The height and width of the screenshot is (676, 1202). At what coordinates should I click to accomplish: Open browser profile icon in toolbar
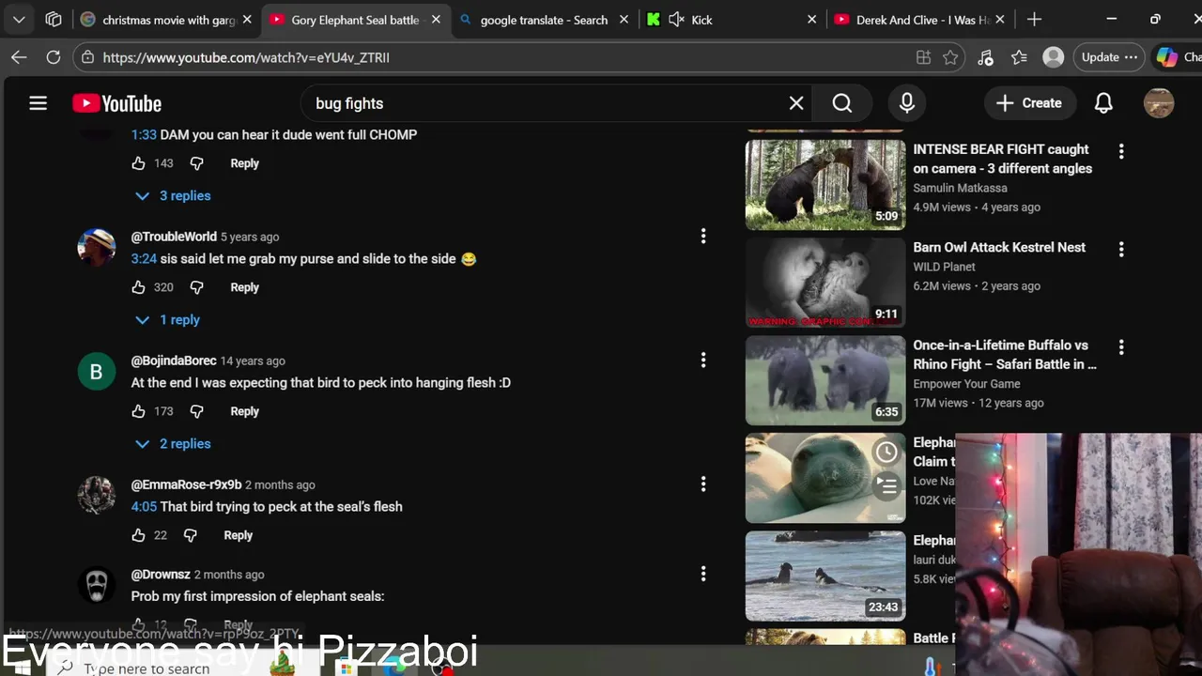tap(1053, 57)
